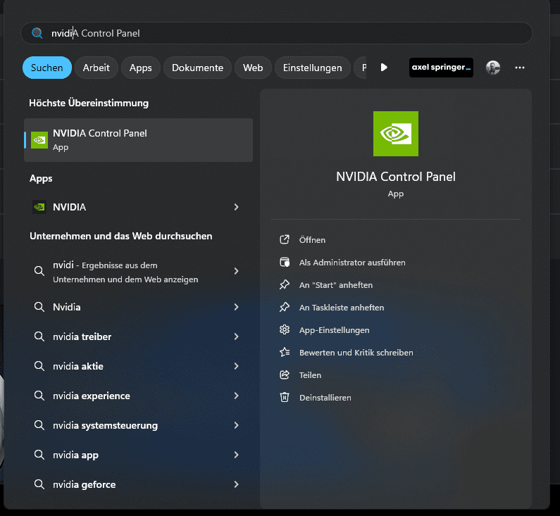Select An Taskleiste anheften

[342, 307]
